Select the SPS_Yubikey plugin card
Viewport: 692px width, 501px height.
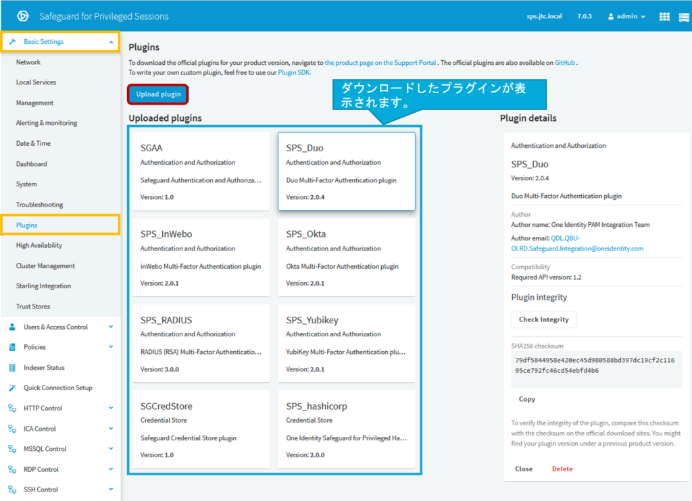click(x=347, y=343)
